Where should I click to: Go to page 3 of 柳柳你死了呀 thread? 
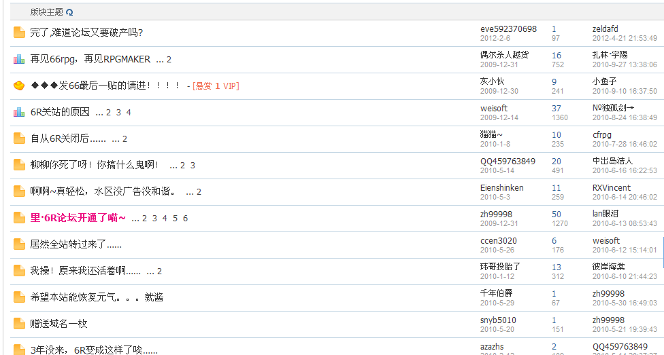click(193, 166)
